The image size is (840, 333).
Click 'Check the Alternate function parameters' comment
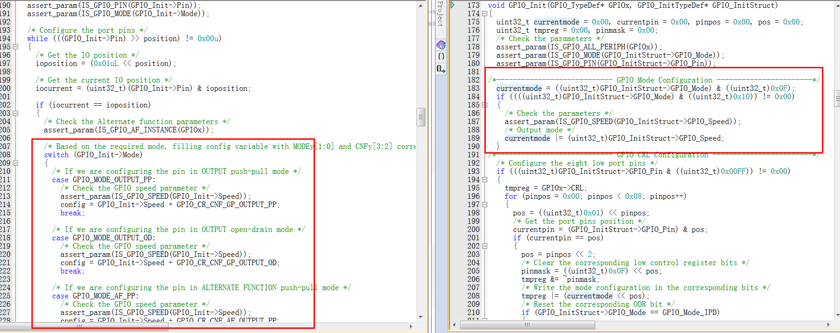(x=137, y=122)
